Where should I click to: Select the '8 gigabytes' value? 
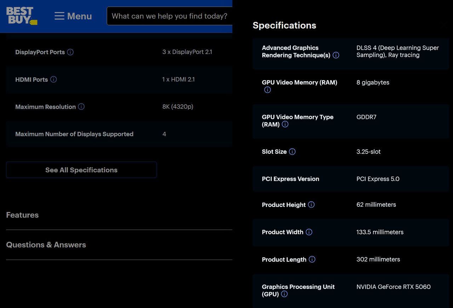(x=373, y=83)
